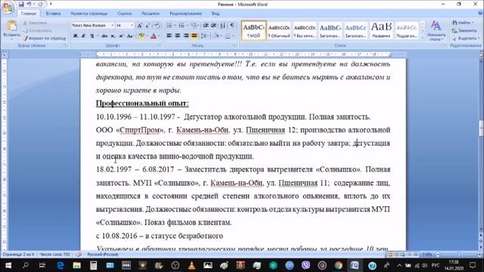Apply the red font color

154,36
